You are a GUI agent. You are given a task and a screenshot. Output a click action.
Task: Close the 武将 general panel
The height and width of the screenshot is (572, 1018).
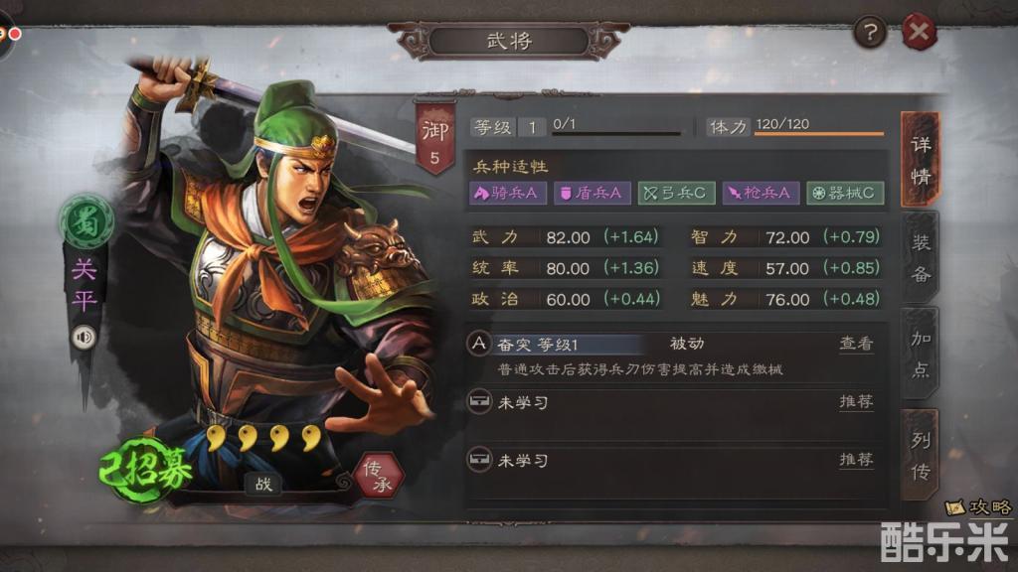click(x=919, y=31)
